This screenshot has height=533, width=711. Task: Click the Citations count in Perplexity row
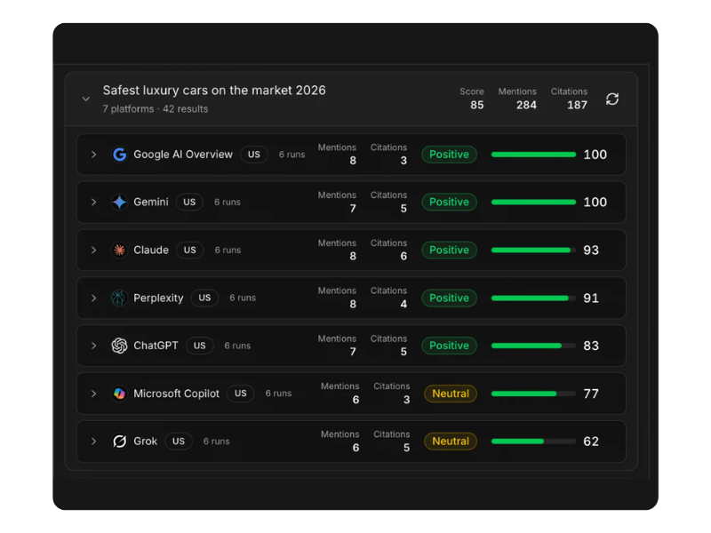click(x=403, y=304)
